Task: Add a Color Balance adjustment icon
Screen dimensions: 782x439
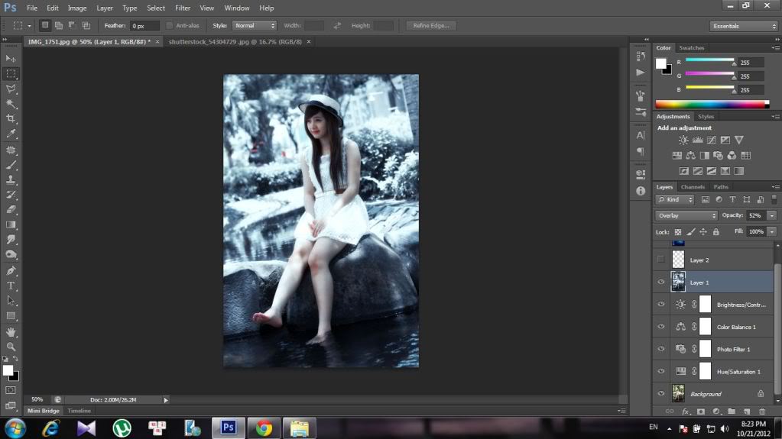Action: pyautogui.click(x=691, y=156)
